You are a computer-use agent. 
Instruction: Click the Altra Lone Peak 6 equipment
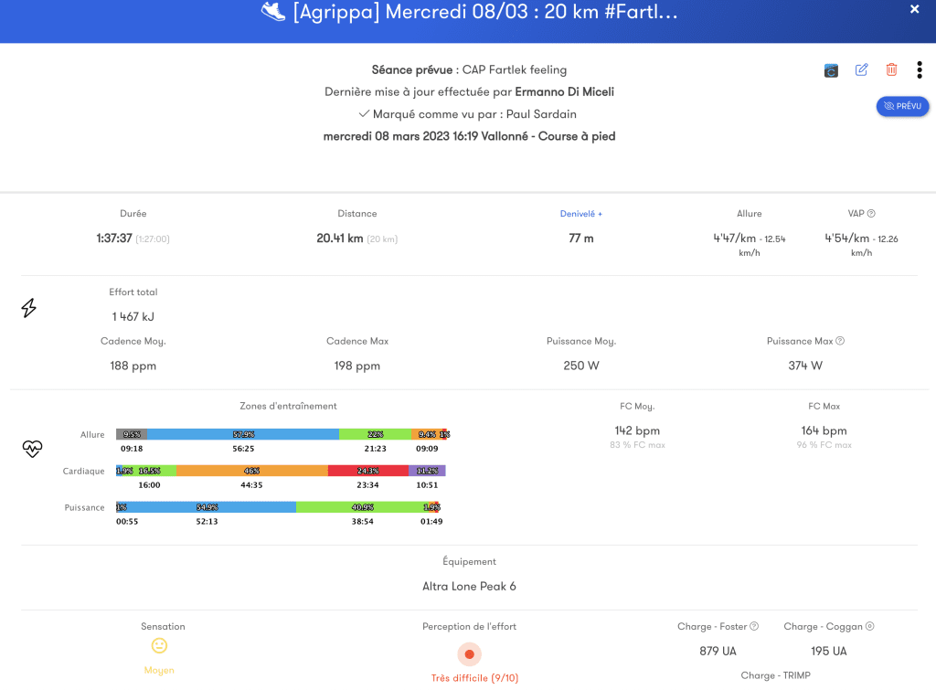(469, 586)
